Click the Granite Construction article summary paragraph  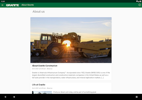pos(71,75)
